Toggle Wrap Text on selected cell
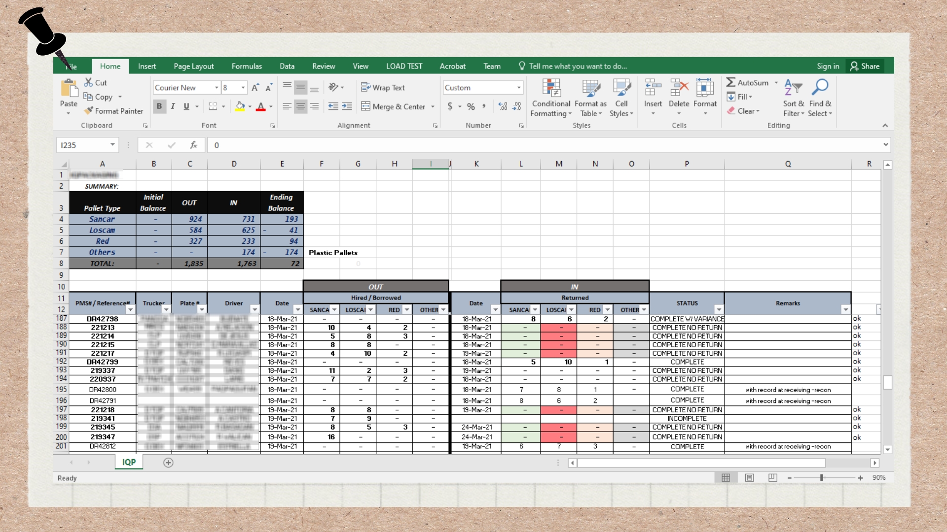 click(383, 88)
